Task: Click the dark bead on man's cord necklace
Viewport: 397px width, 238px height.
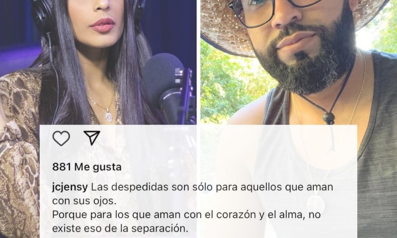Action: 328,118
